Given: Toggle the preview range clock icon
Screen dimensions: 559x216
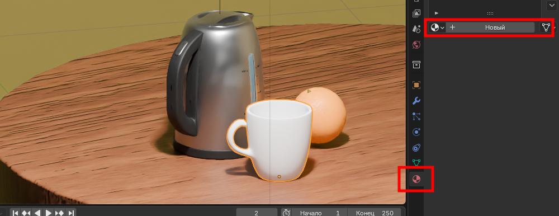Looking at the screenshot, I should pyautogui.click(x=286, y=213).
